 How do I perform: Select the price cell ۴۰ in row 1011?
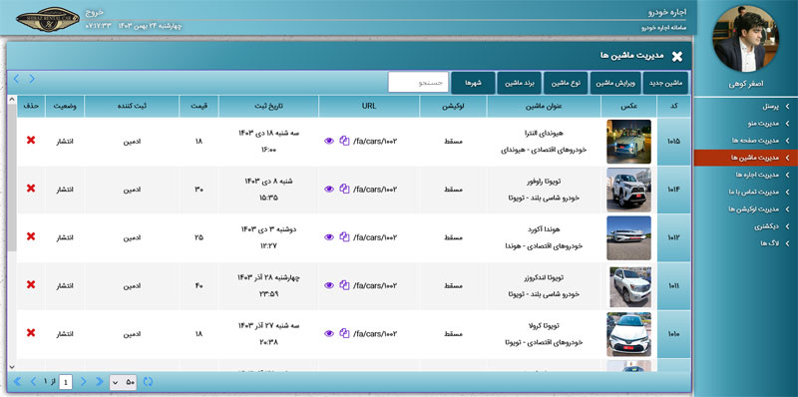point(199,286)
